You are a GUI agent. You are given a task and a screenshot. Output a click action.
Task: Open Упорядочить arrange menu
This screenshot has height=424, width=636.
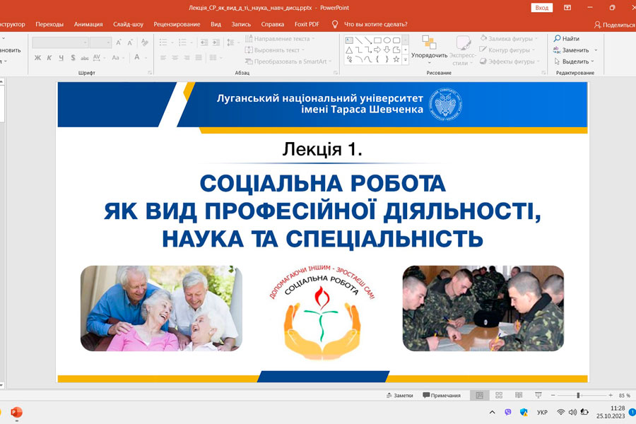pyautogui.click(x=429, y=50)
